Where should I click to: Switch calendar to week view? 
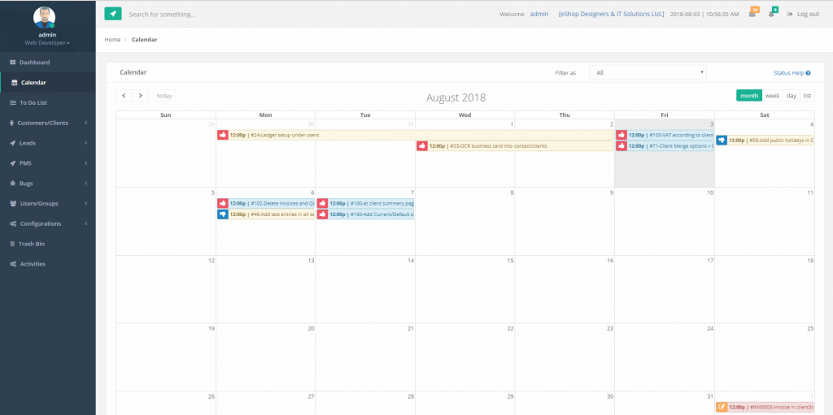[x=772, y=96]
